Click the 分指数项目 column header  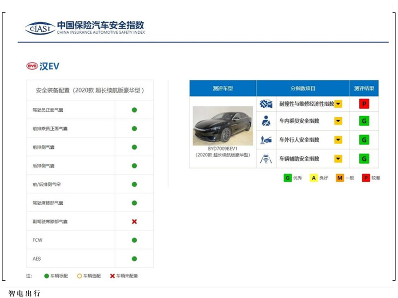tap(303, 88)
